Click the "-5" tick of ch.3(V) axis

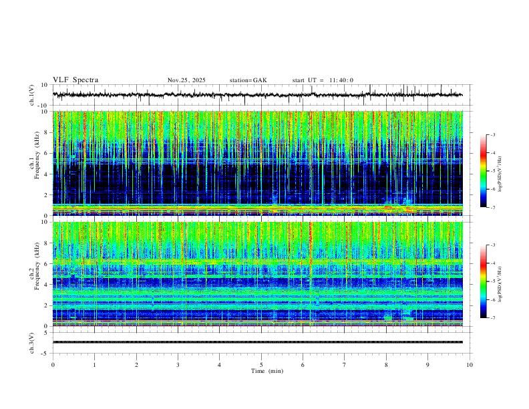coord(45,354)
